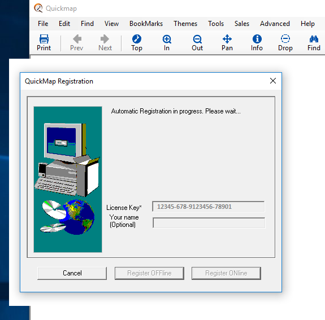Open the Find binoculars tool
325x320 pixels.
[314, 43]
